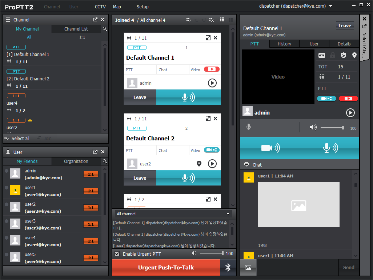Click the red Video button in Default Channel 1 card

click(212, 69)
